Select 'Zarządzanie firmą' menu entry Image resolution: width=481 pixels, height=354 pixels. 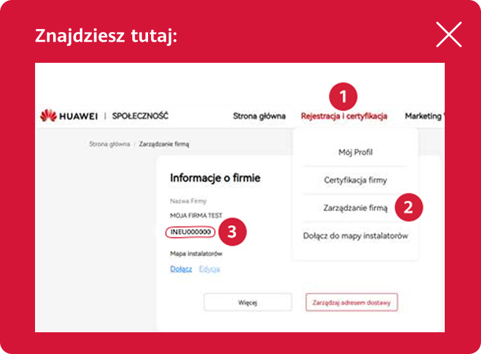(x=355, y=208)
